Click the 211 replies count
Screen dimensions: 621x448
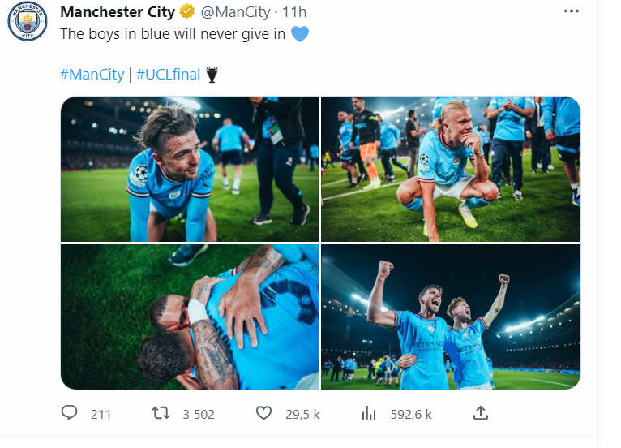coord(101,414)
